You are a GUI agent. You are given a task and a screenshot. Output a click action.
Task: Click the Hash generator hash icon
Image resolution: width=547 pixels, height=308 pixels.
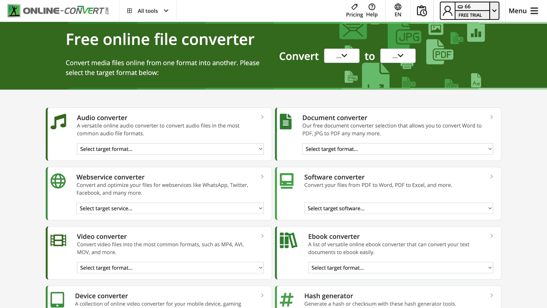[x=286, y=299]
